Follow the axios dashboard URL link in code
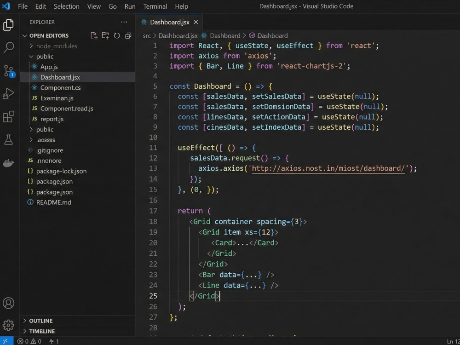 click(328, 168)
